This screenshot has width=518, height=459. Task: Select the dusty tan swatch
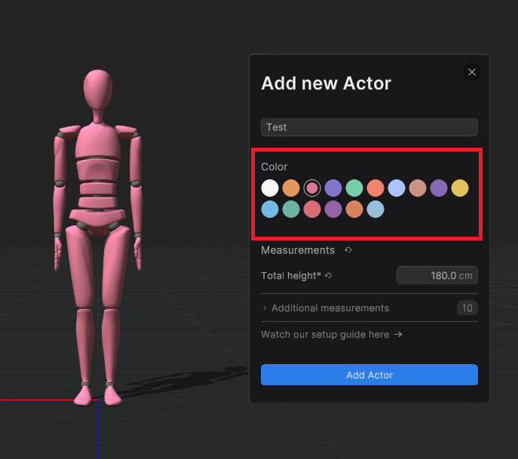point(418,188)
